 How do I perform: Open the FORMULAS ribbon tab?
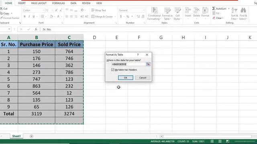[59, 3]
